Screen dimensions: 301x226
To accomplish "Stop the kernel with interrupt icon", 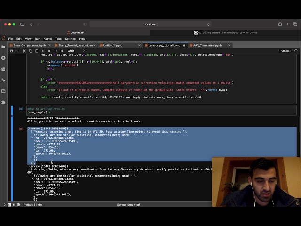I will pos(49,51).
